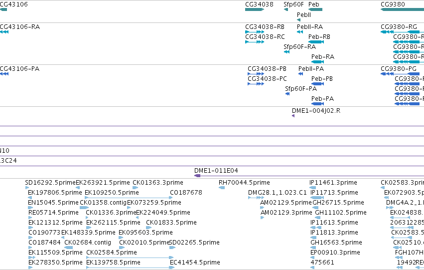Viewport: 424px width, 270px height.
Task: Select the EK148339.5prime entry
Action: (x=88, y=233)
